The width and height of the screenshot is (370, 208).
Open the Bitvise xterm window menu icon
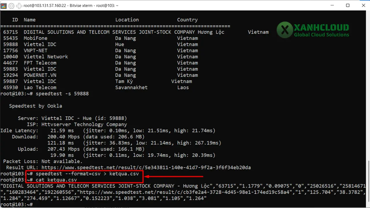(3, 5)
